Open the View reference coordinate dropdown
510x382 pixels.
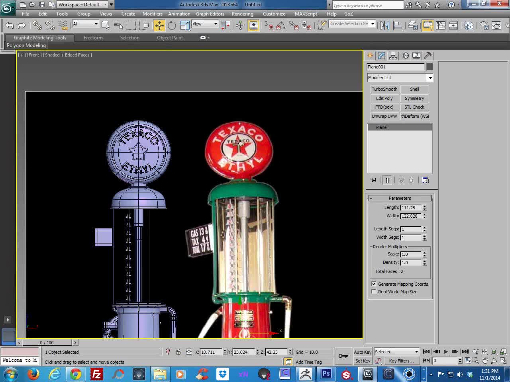coord(205,24)
